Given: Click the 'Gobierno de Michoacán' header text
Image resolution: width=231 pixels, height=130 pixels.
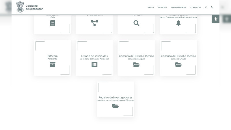Looking at the screenshot, I should pos(34,7).
